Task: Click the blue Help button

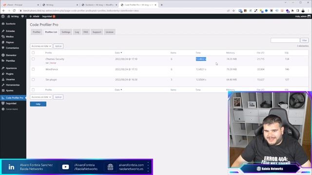Action: tap(38, 104)
